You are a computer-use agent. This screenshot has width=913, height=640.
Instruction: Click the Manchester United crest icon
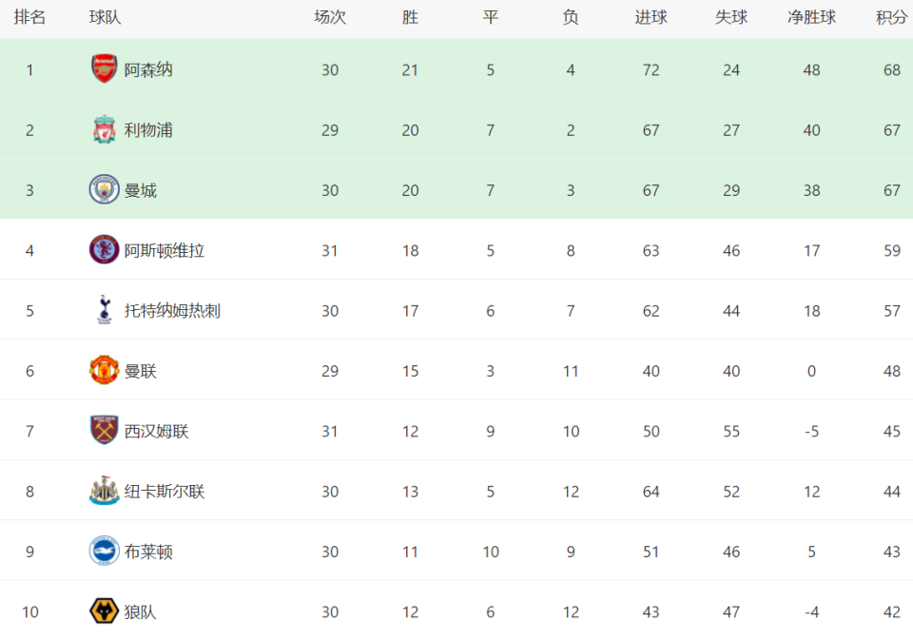click(x=105, y=370)
